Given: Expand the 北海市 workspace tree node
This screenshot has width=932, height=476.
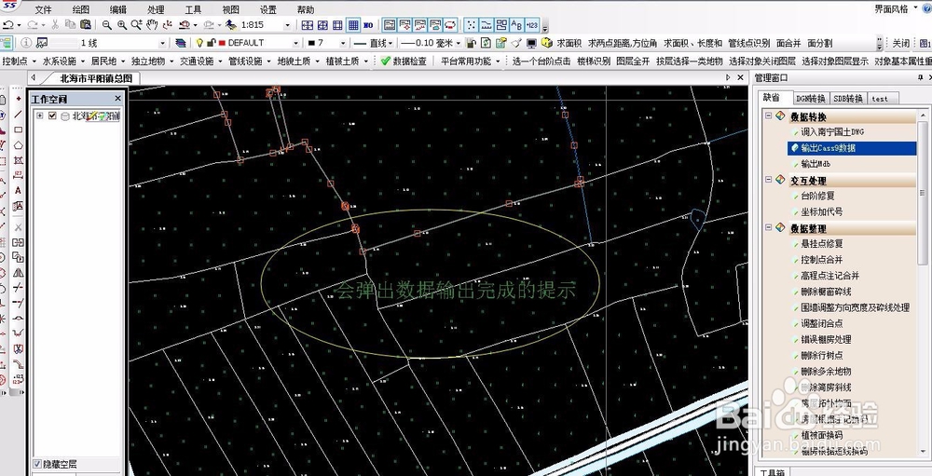Looking at the screenshot, I should coord(40,116).
